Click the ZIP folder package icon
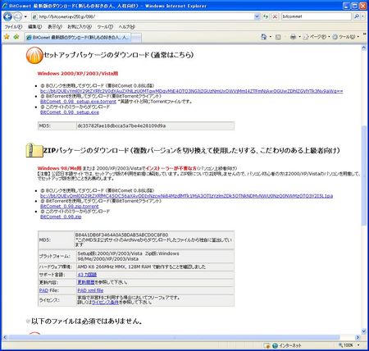Image resolution: width=369 pixels, height=351 pixels. tap(34, 150)
